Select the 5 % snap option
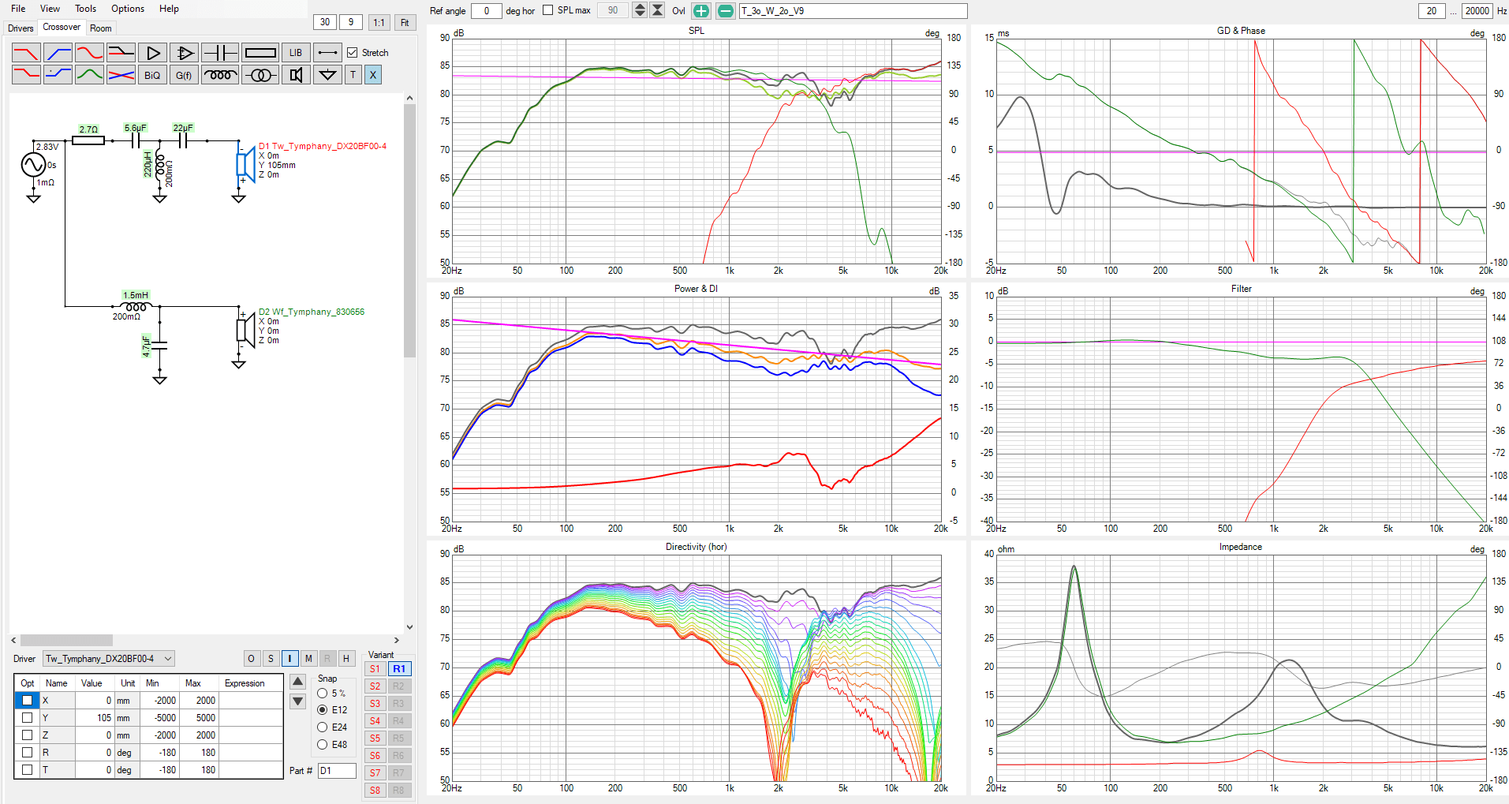 click(x=323, y=694)
